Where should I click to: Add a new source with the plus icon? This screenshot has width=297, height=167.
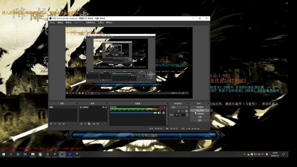pyautogui.click(x=81, y=124)
